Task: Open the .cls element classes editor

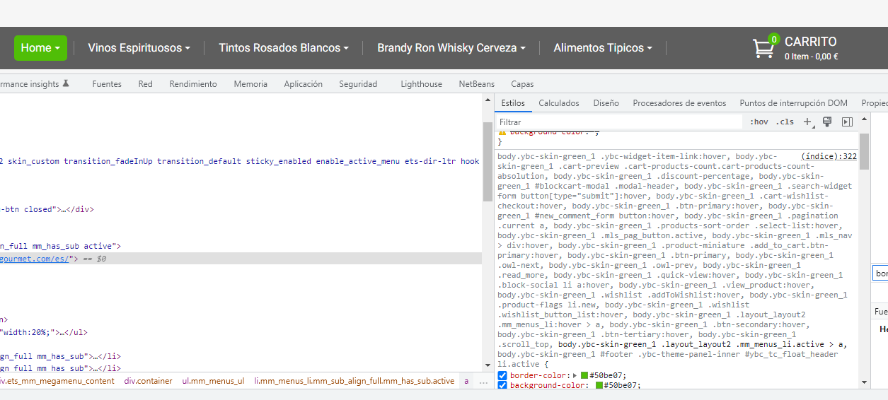Action: click(785, 122)
